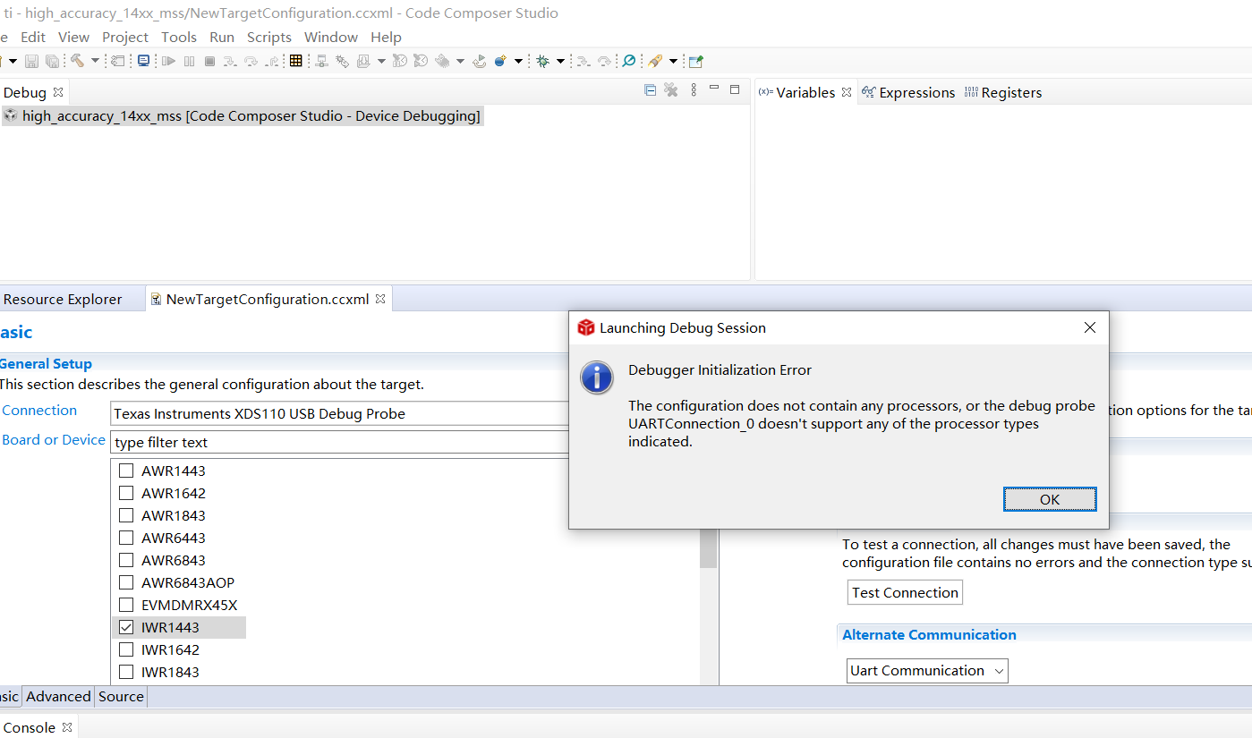
Task: Click the Build hammer icon
Action: 78,61
